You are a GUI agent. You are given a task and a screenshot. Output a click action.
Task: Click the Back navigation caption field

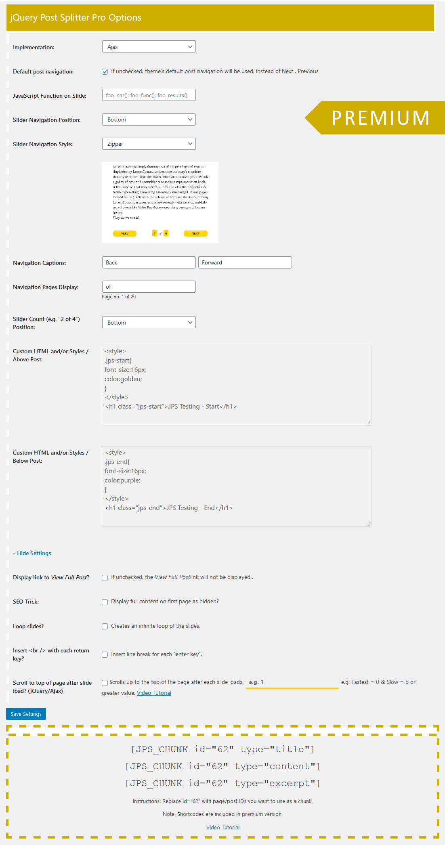pos(149,262)
